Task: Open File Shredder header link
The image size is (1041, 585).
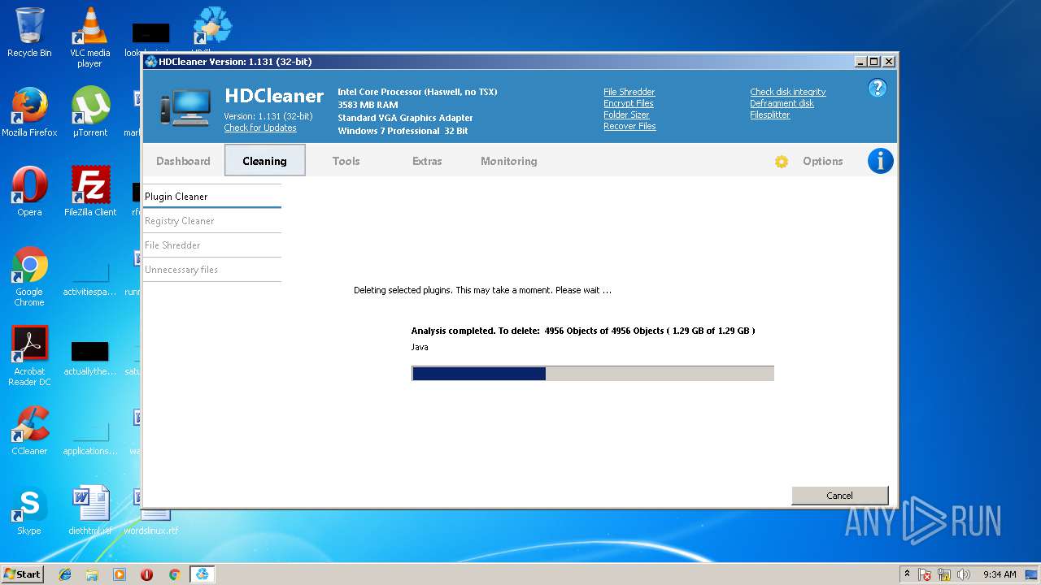Action: (x=629, y=92)
